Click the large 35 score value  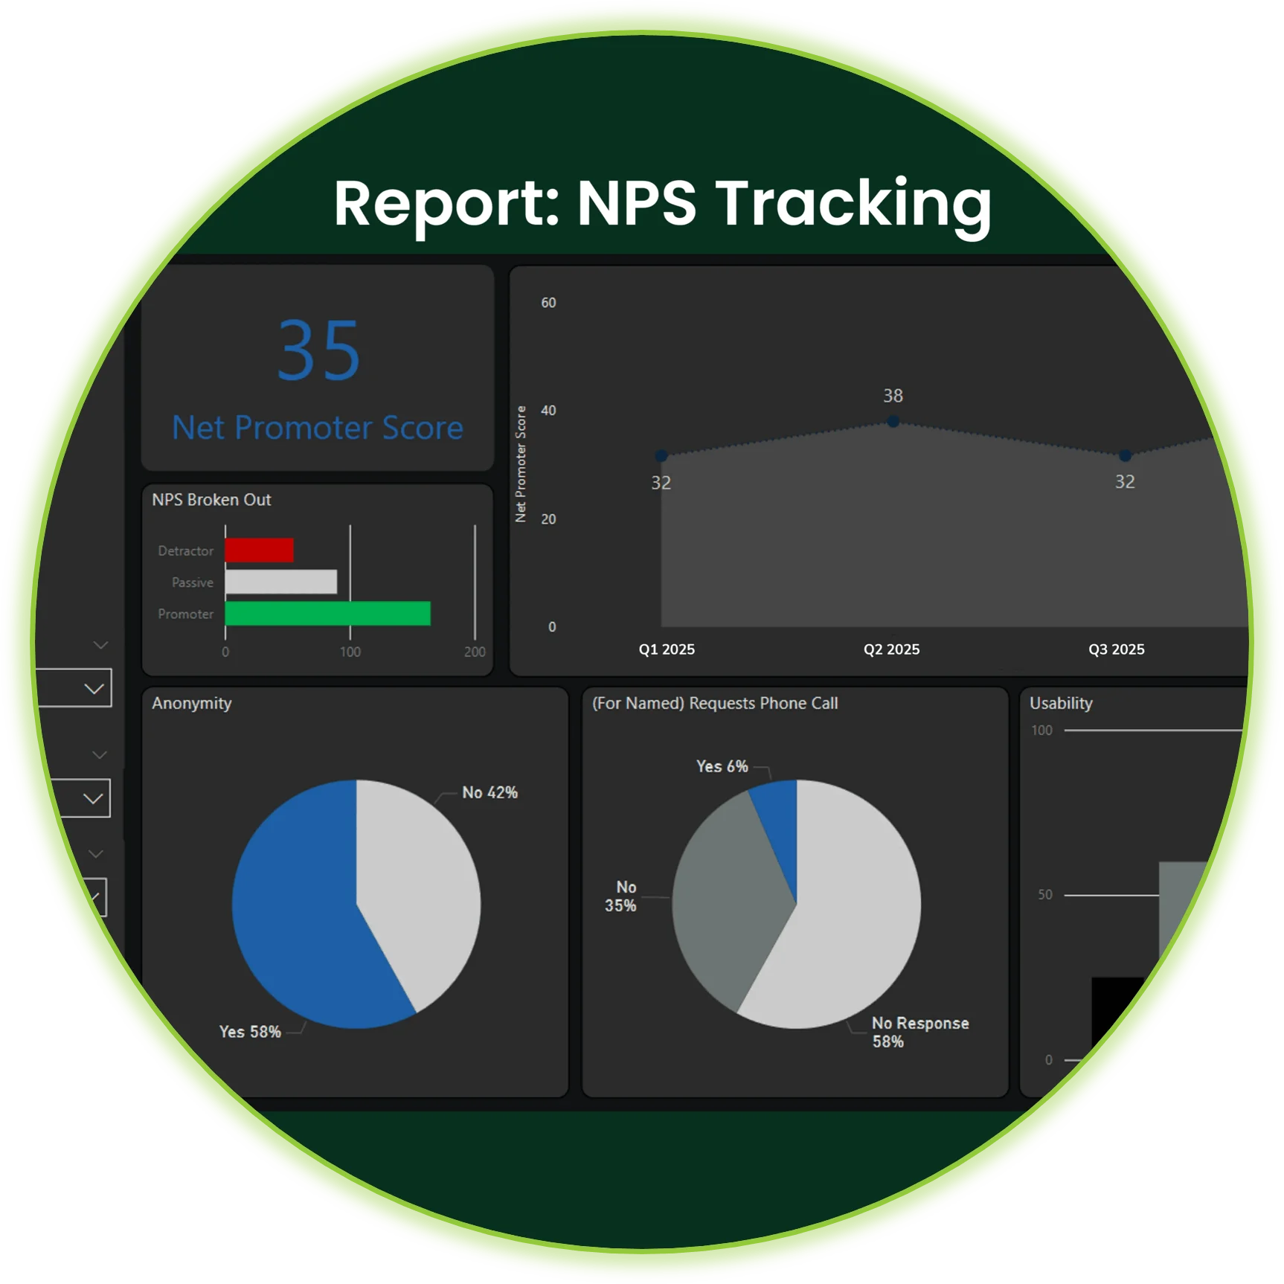[319, 350]
